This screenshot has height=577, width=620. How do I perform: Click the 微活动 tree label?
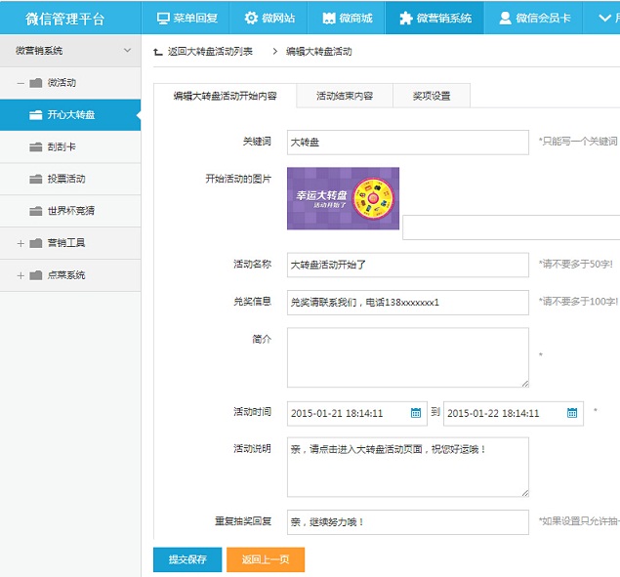pyautogui.click(x=62, y=83)
